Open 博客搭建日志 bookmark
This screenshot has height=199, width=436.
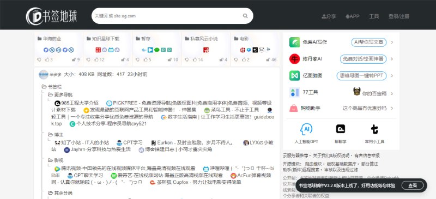(x=175, y=150)
